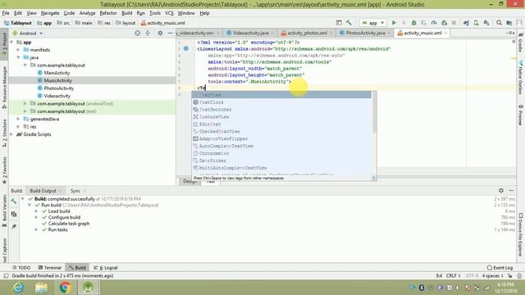
Task: Collapse the java folder node
Action: pos(19,57)
